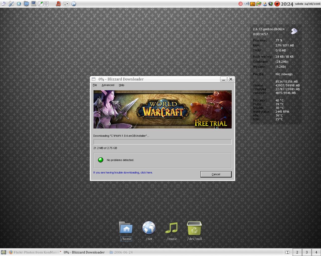Open the Advanced menu
This screenshot has height=256, width=321.
(108, 85)
